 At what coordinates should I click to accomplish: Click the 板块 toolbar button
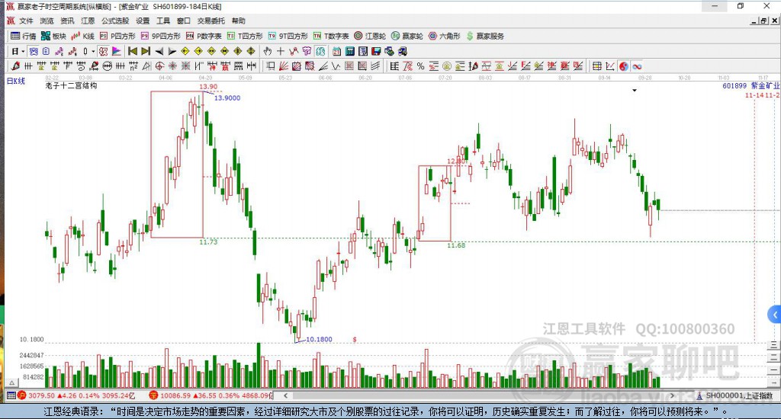click(54, 36)
